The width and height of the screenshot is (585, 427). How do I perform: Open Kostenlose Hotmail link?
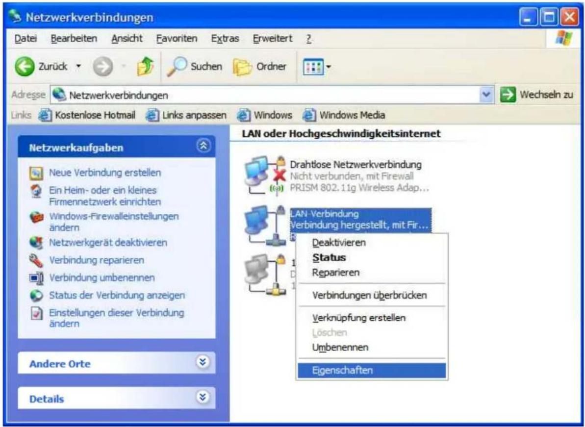[87, 115]
